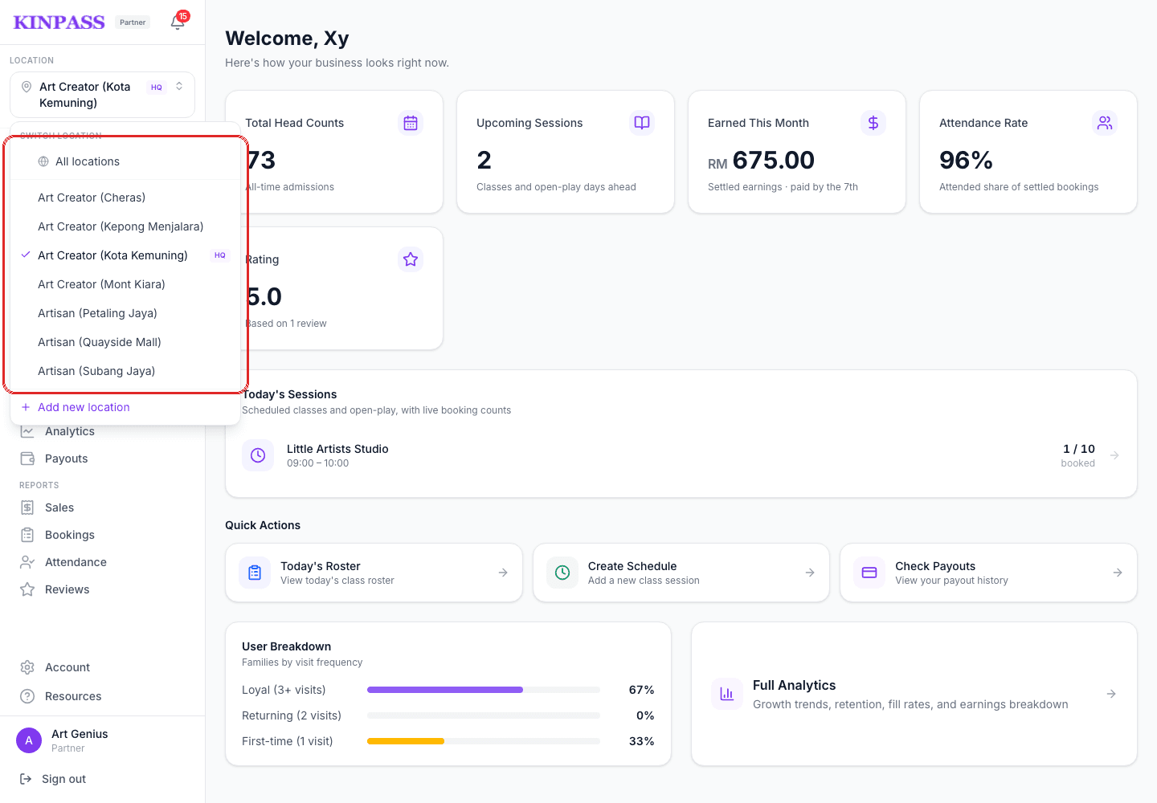The width and height of the screenshot is (1157, 803).
Task: Click the "09:00 – 10:00" session time
Action: pos(317,463)
